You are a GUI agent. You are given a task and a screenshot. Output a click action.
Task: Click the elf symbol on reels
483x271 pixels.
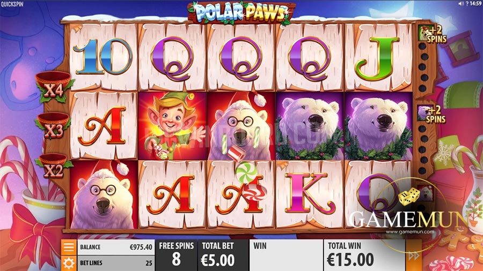click(172, 126)
